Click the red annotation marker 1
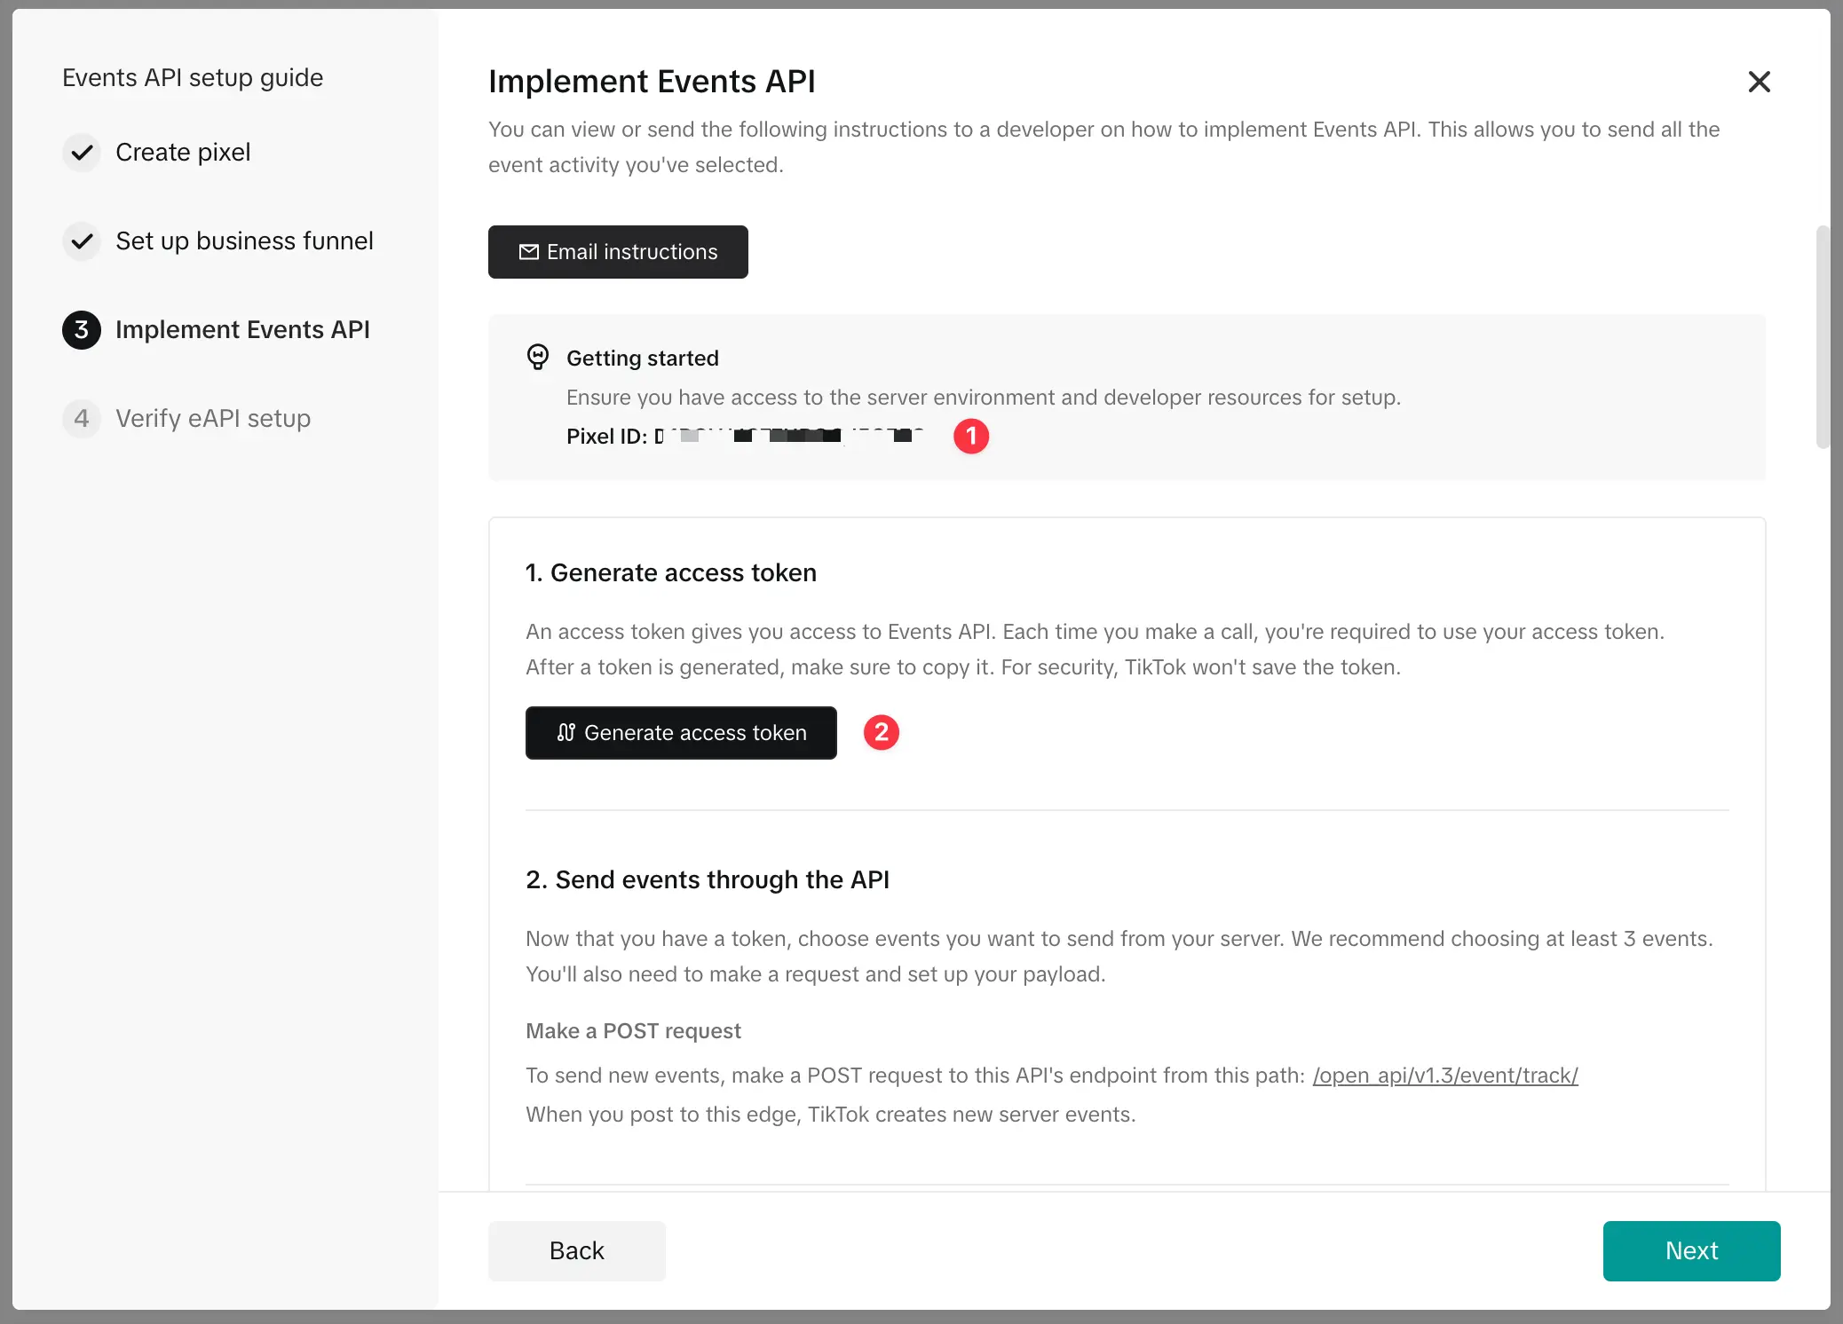 971,437
